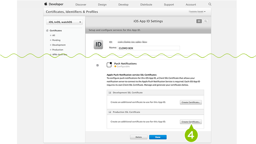Toggle the Push Notifications checkbox
This screenshot has height=144, width=256.
pos(97,65)
